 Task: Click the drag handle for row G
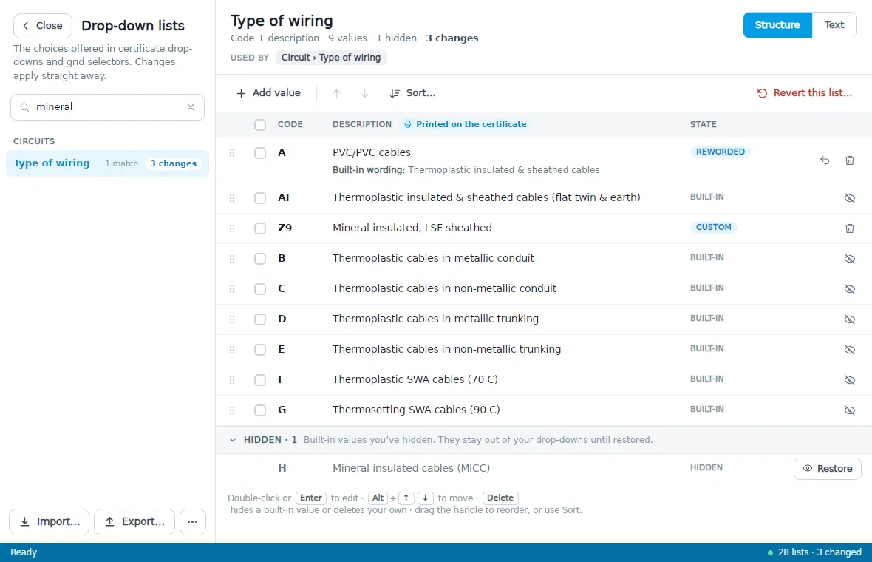[x=232, y=410]
